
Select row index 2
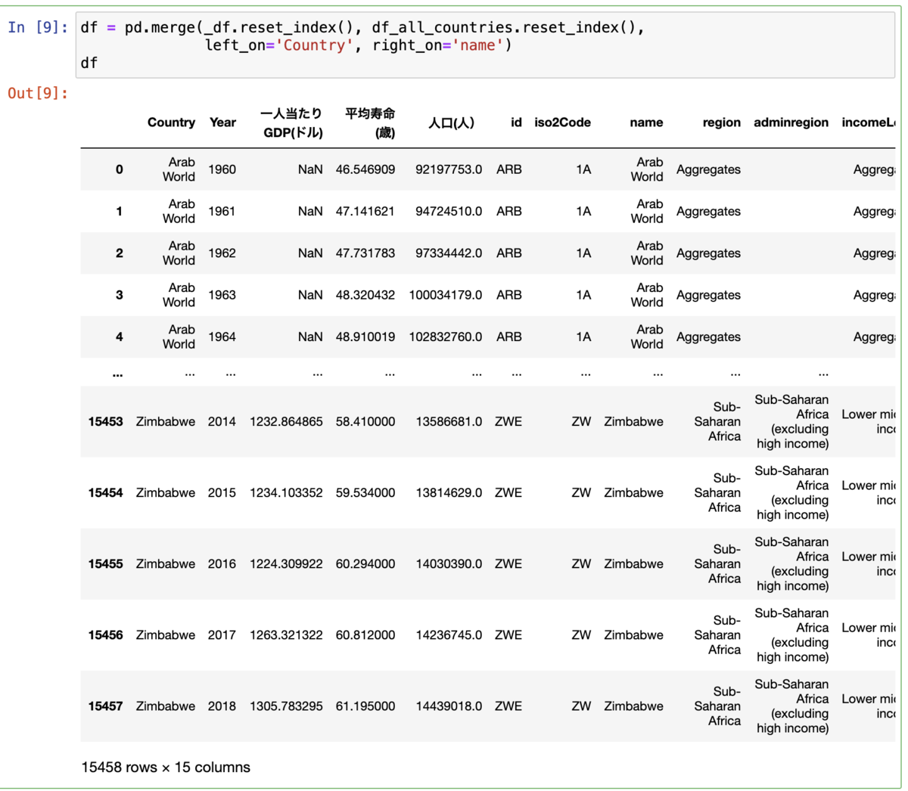[x=119, y=253]
